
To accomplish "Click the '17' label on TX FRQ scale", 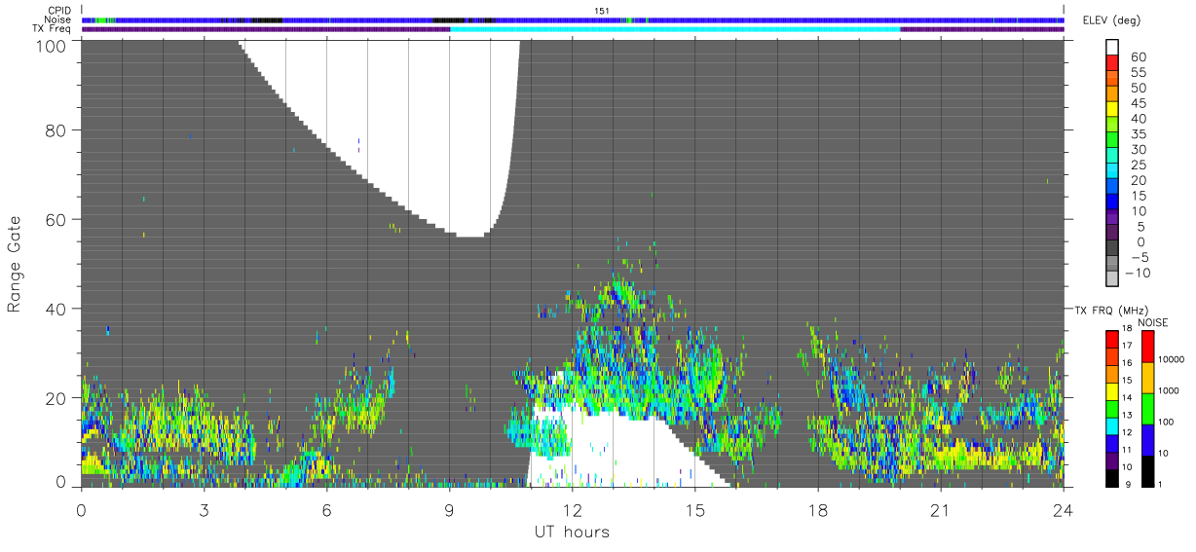I will pyautogui.click(x=1126, y=346).
